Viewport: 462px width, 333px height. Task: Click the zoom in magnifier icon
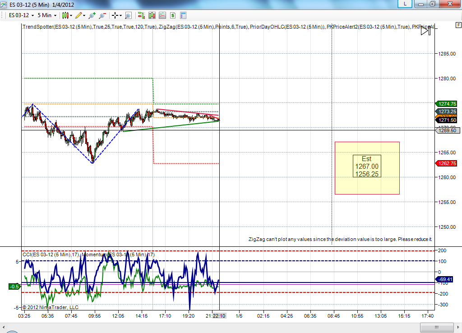92,15
